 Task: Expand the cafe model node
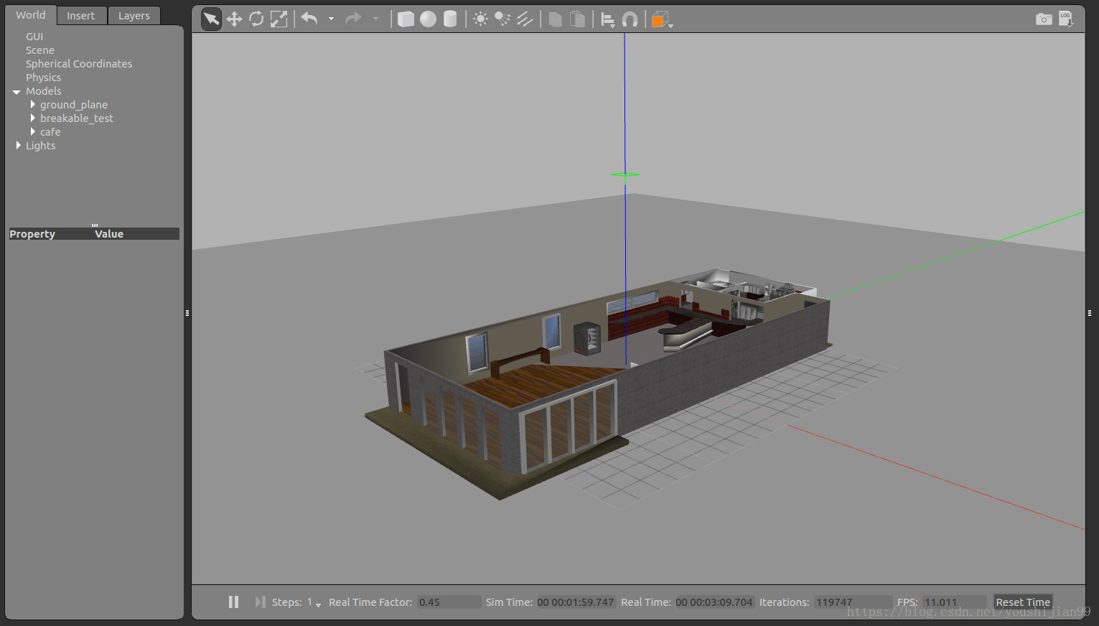(x=32, y=132)
